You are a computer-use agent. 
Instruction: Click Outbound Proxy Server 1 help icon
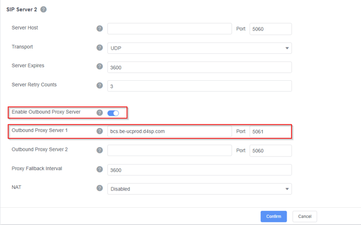pyautogui.click(x=100, y=131)
